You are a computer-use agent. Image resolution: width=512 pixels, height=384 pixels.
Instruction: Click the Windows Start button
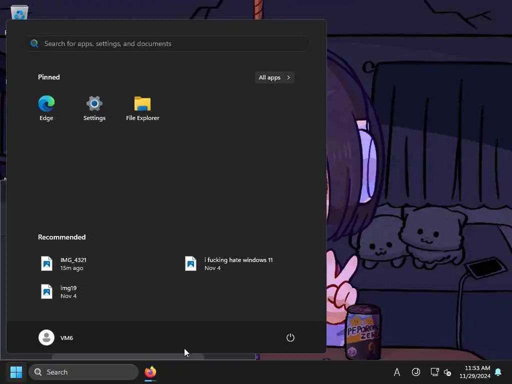[x=16, y=372]
